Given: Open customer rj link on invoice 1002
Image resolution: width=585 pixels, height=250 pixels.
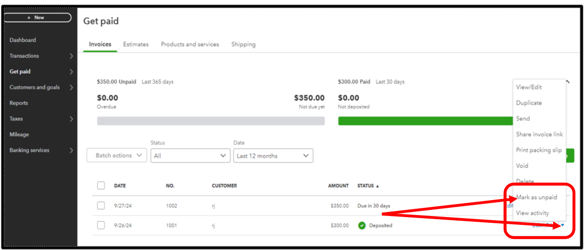Looking at the screenshot, I should [214, 206].
